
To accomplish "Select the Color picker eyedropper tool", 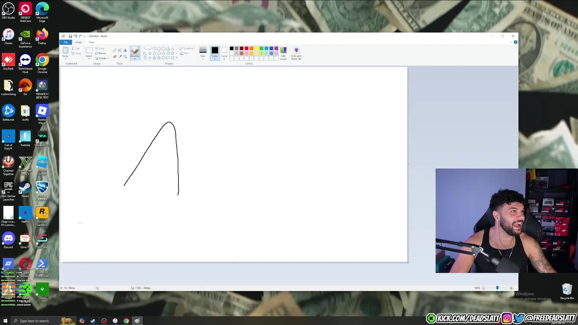I will 120,56.
